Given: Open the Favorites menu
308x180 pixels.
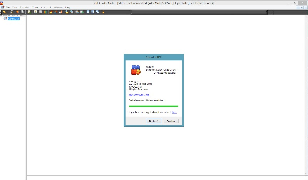Looking at the screenshot, I should tap(25, 7).
